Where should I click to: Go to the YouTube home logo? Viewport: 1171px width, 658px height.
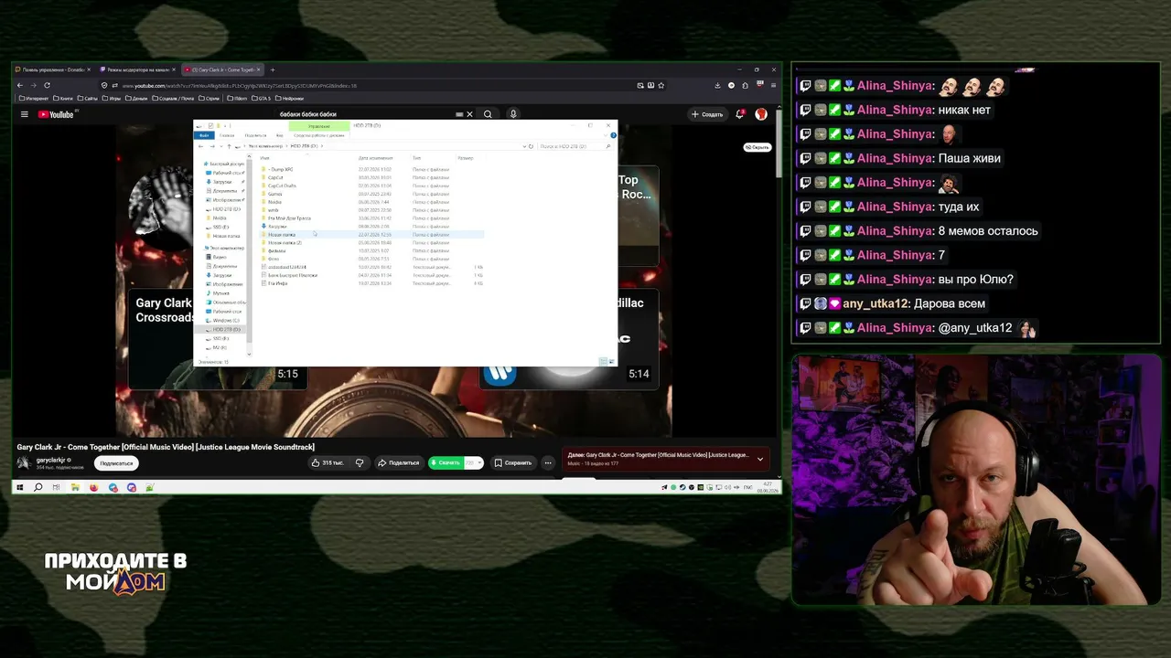[57, 114]
